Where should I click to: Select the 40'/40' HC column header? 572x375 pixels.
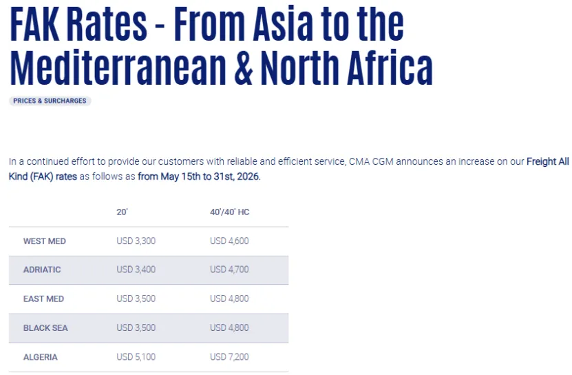coord(229,212)
